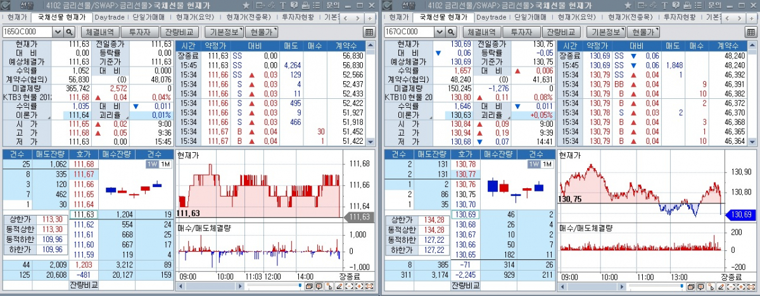Open the 165QC000 code dropdown arrow

click(x=58, y=31)
